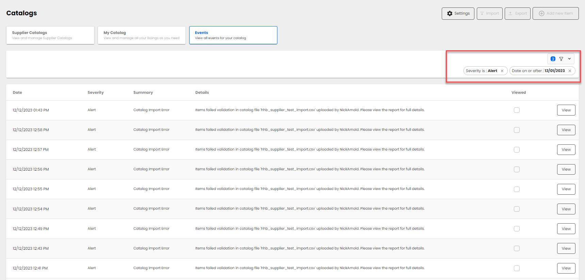Click the Import download-arrow icon
This screenshot has height=280, width=585.
coord(482,14)
